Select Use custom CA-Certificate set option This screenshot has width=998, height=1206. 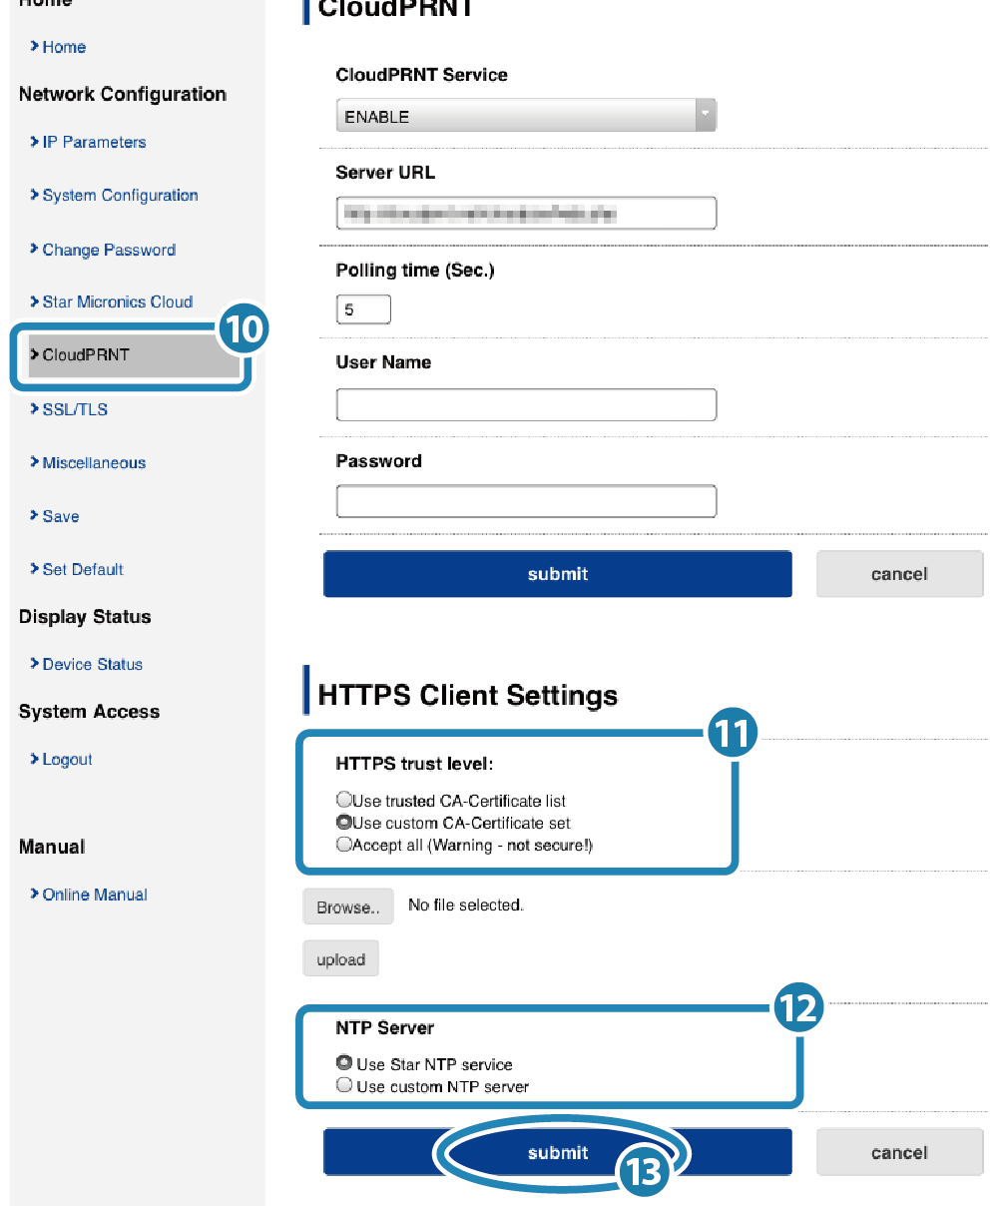coord(344,823)
